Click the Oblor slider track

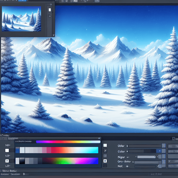pyautogui.click(x=145, y=146)
